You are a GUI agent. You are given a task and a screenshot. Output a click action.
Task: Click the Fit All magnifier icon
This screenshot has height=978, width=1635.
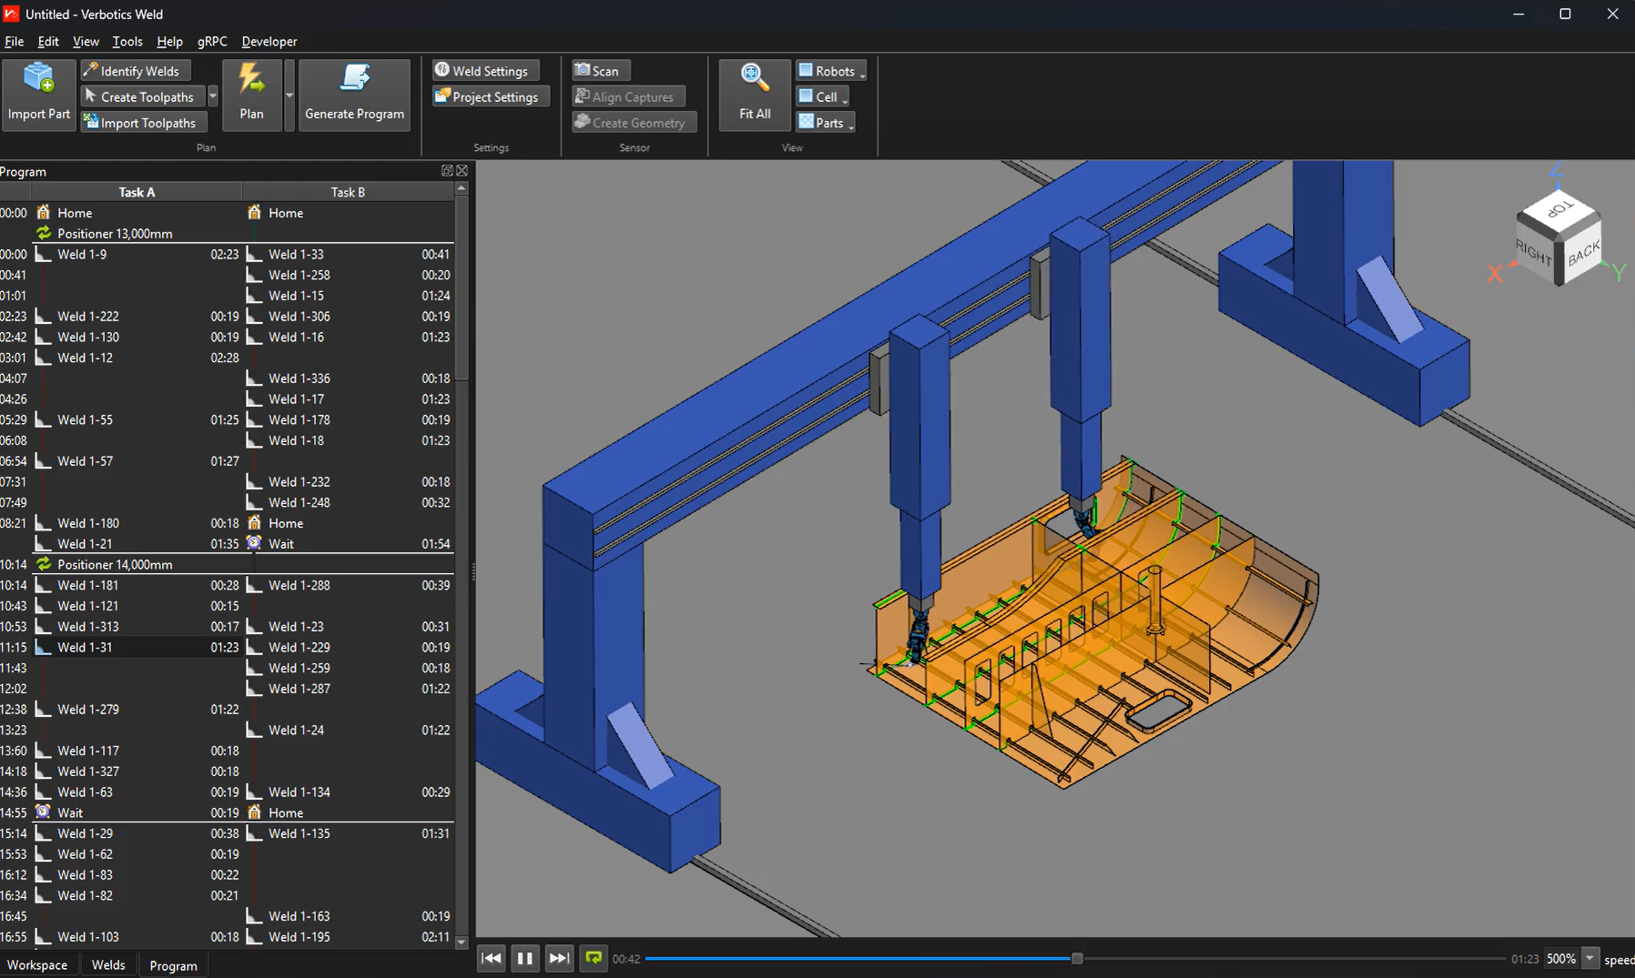pos(755,79)
